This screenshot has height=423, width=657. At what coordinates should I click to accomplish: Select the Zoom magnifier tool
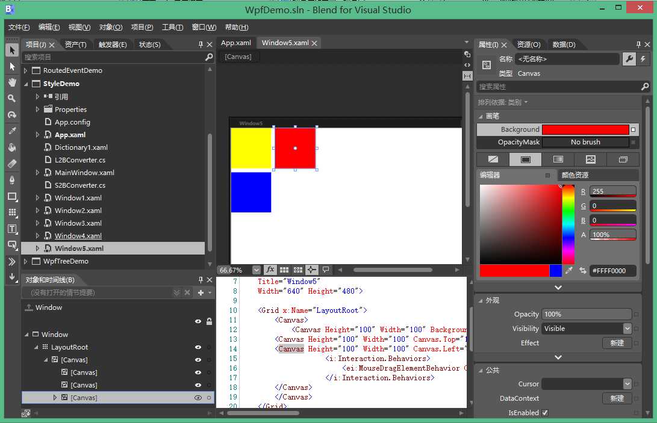tap(12, 99)
